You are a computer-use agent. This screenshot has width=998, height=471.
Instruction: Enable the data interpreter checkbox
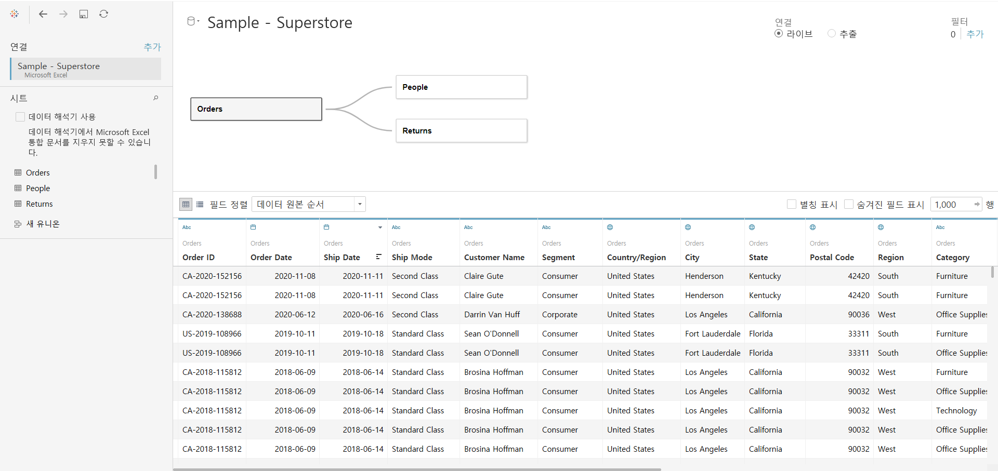[20, 117]
